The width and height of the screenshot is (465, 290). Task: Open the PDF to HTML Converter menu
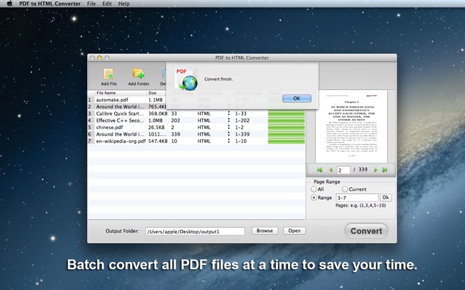(x=50, y=3)
